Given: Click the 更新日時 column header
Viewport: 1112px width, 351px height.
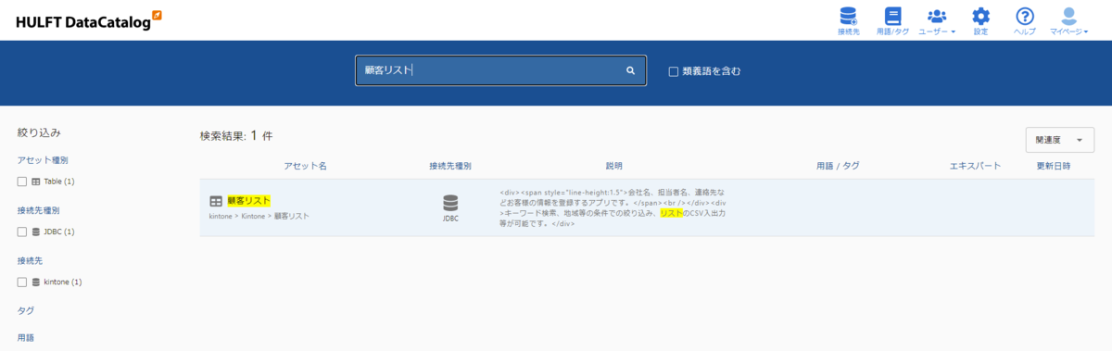Looking at the screenshot, I should (1054, 166).
